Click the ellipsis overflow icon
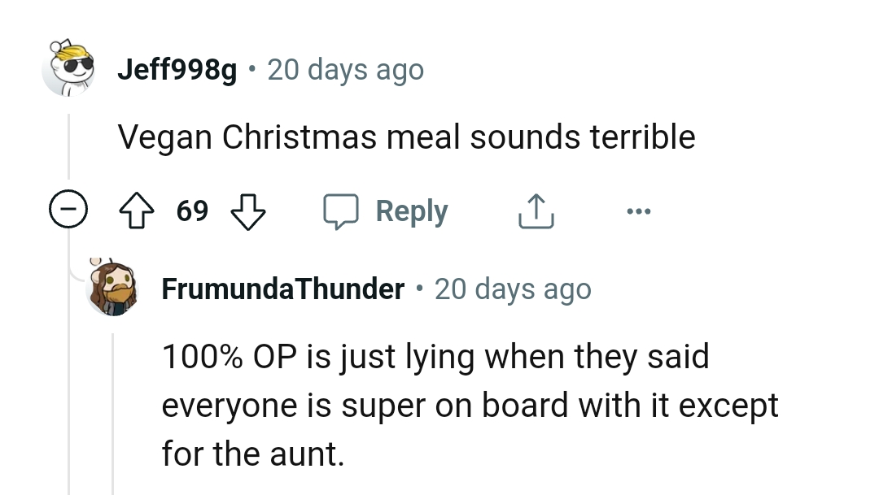The height and width of the screenshot is (495, 879). (x=639, y=211)
